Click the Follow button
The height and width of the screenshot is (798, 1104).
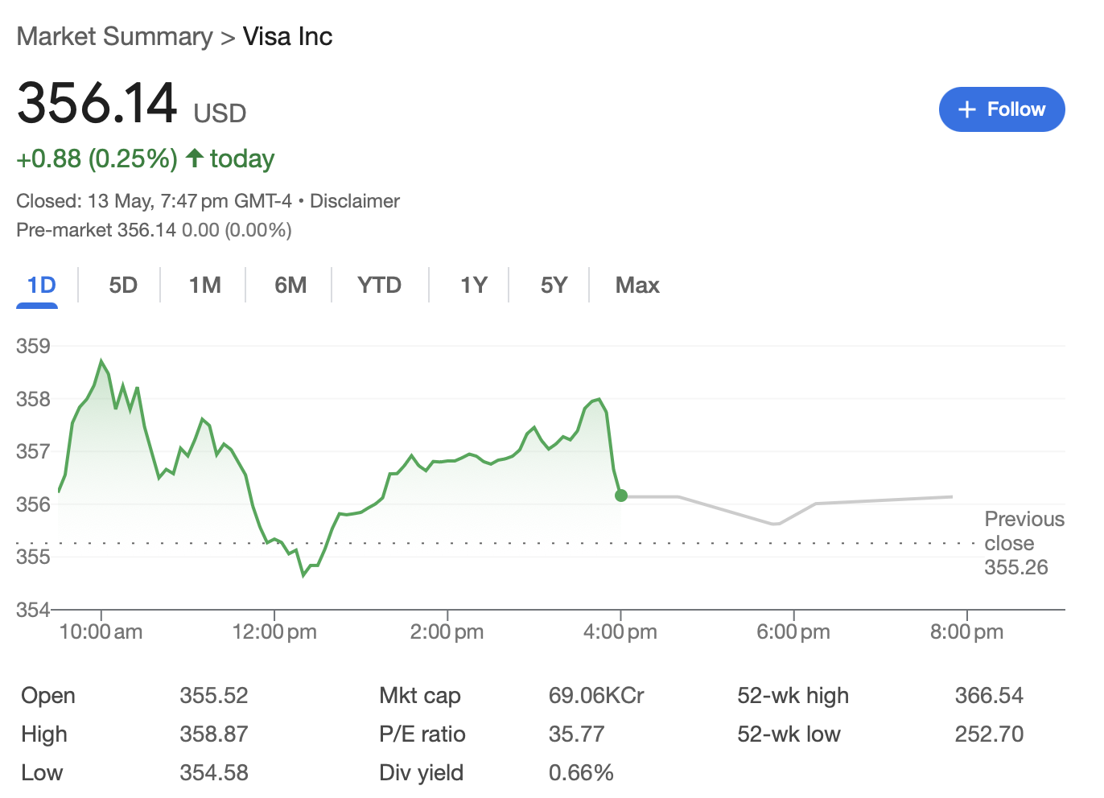pos(1001,109)
